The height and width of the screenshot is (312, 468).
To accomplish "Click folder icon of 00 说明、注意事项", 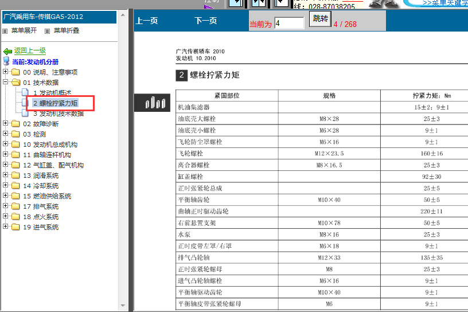I will pos(15,72).
